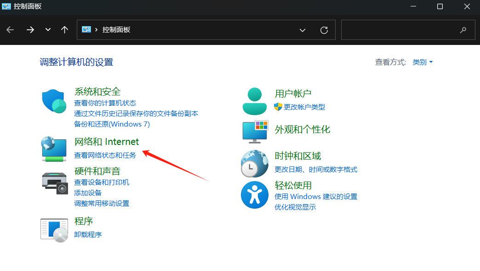Screen dimensions: 480x271
Task: Click 控制面板 in the address breadcrumb
Action: 116,30
